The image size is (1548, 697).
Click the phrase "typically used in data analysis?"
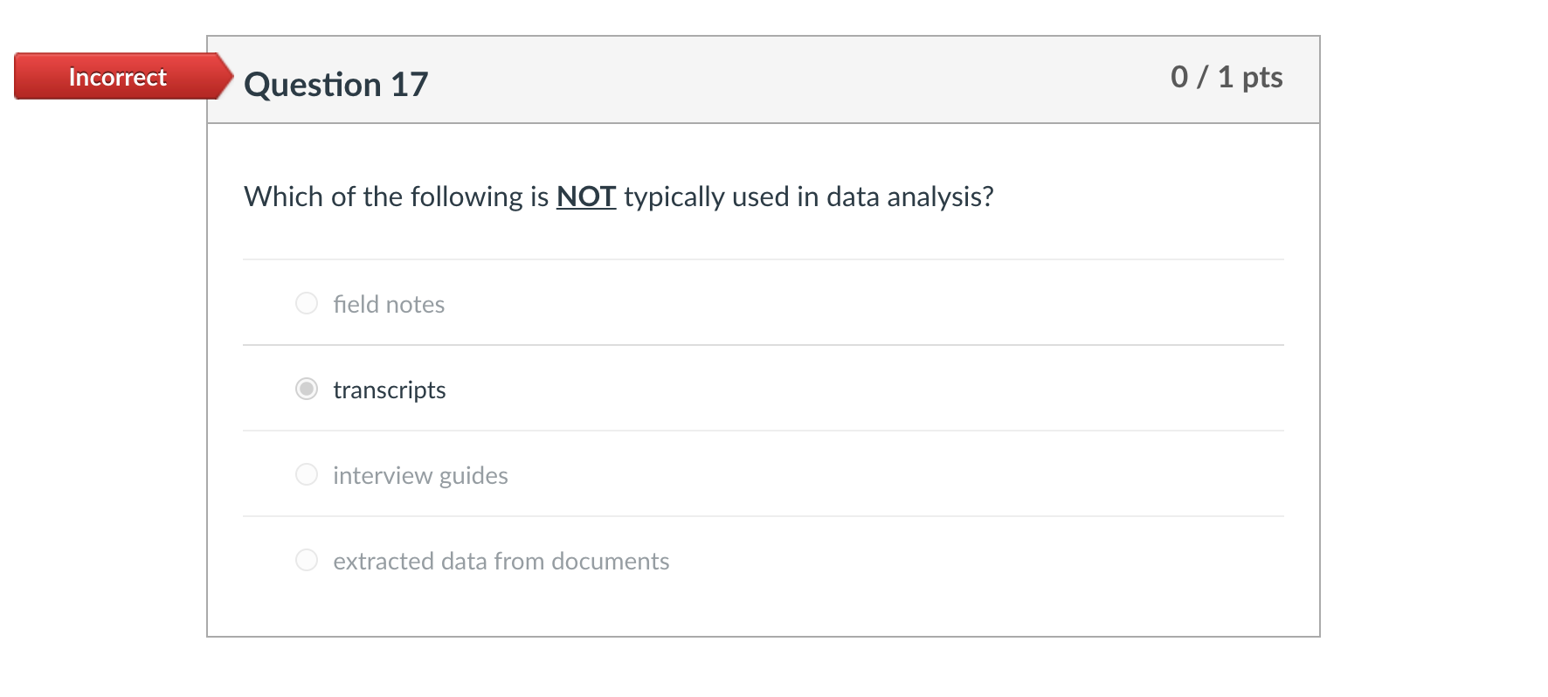[808, 197]
